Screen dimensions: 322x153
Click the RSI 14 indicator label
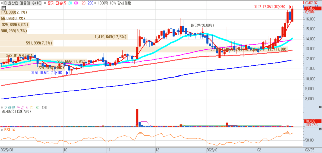tap(9, 130)
